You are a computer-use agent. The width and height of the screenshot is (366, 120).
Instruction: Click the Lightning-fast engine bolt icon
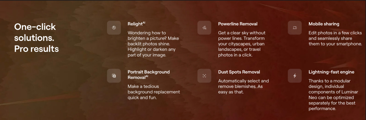pyautogui.click(x=295, y=76)
